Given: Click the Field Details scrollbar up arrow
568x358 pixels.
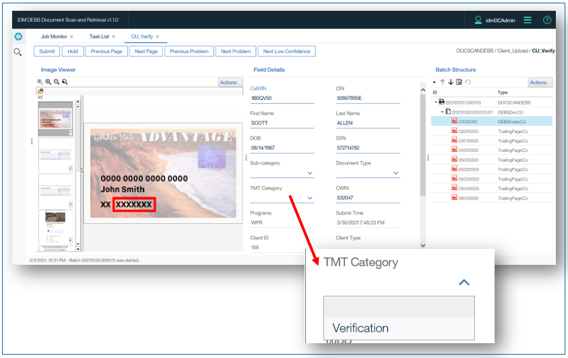Looking at the screenshot, I should (422, 90).
